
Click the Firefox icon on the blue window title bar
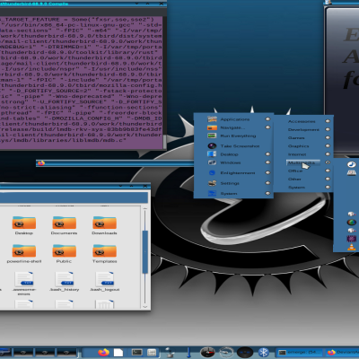[41, 162]
